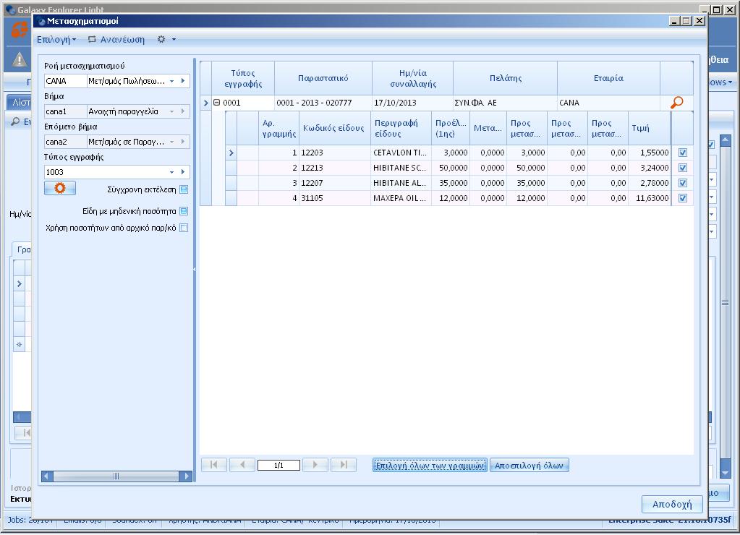Click the HIBITANE SC description cell
Viewport: 740px width, 535px height.
pyautogui.click(x=401, y=168)
